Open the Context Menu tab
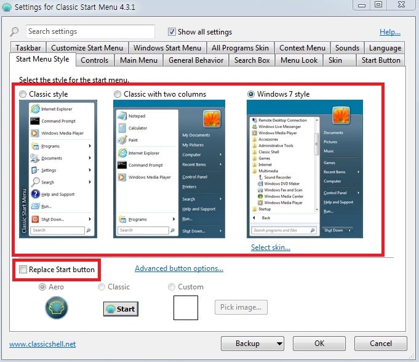Image resolution: width=419 pixels, height=362 pixels. point(303,47)
